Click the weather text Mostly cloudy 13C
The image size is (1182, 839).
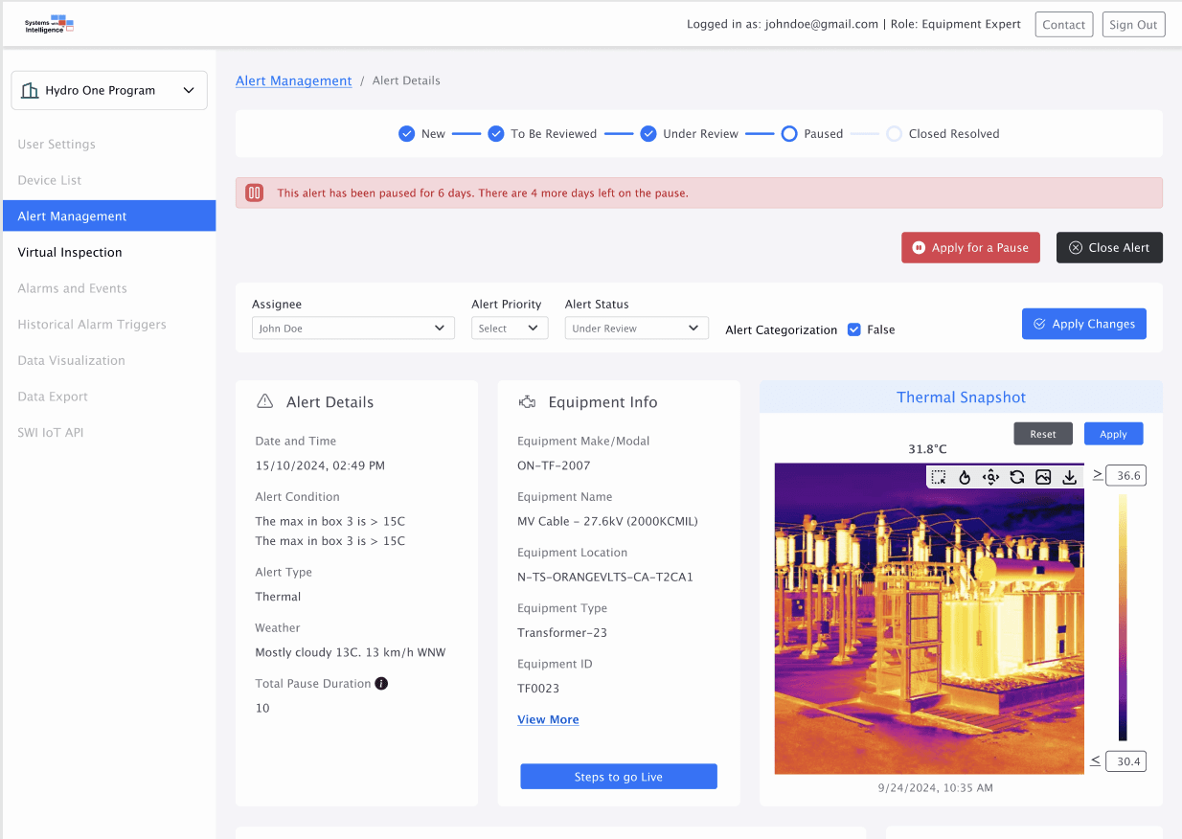click(351, 653)
